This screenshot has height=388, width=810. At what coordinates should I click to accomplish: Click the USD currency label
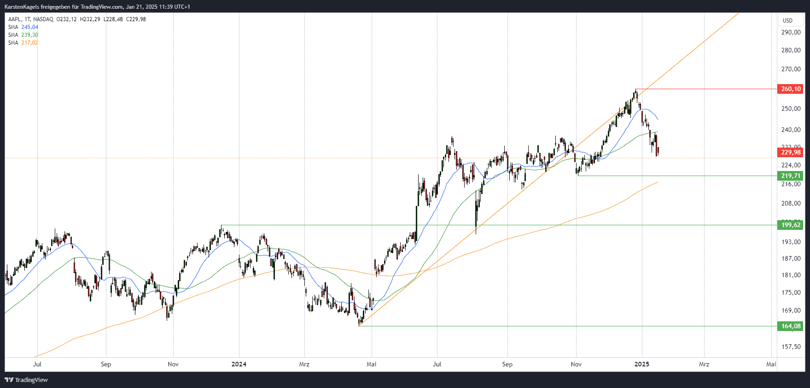[x=788, y=20]
